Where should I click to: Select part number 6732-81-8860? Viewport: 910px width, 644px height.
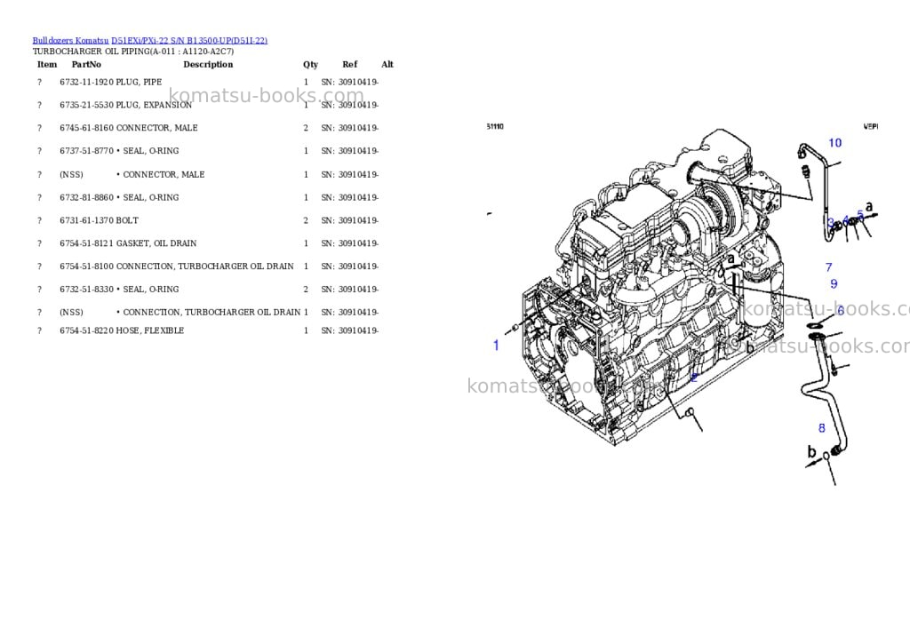coord(86,198)
